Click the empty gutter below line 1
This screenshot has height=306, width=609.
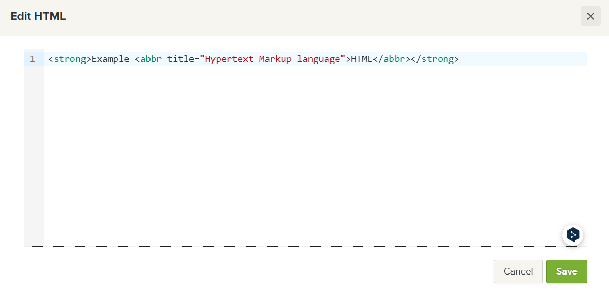34,157
